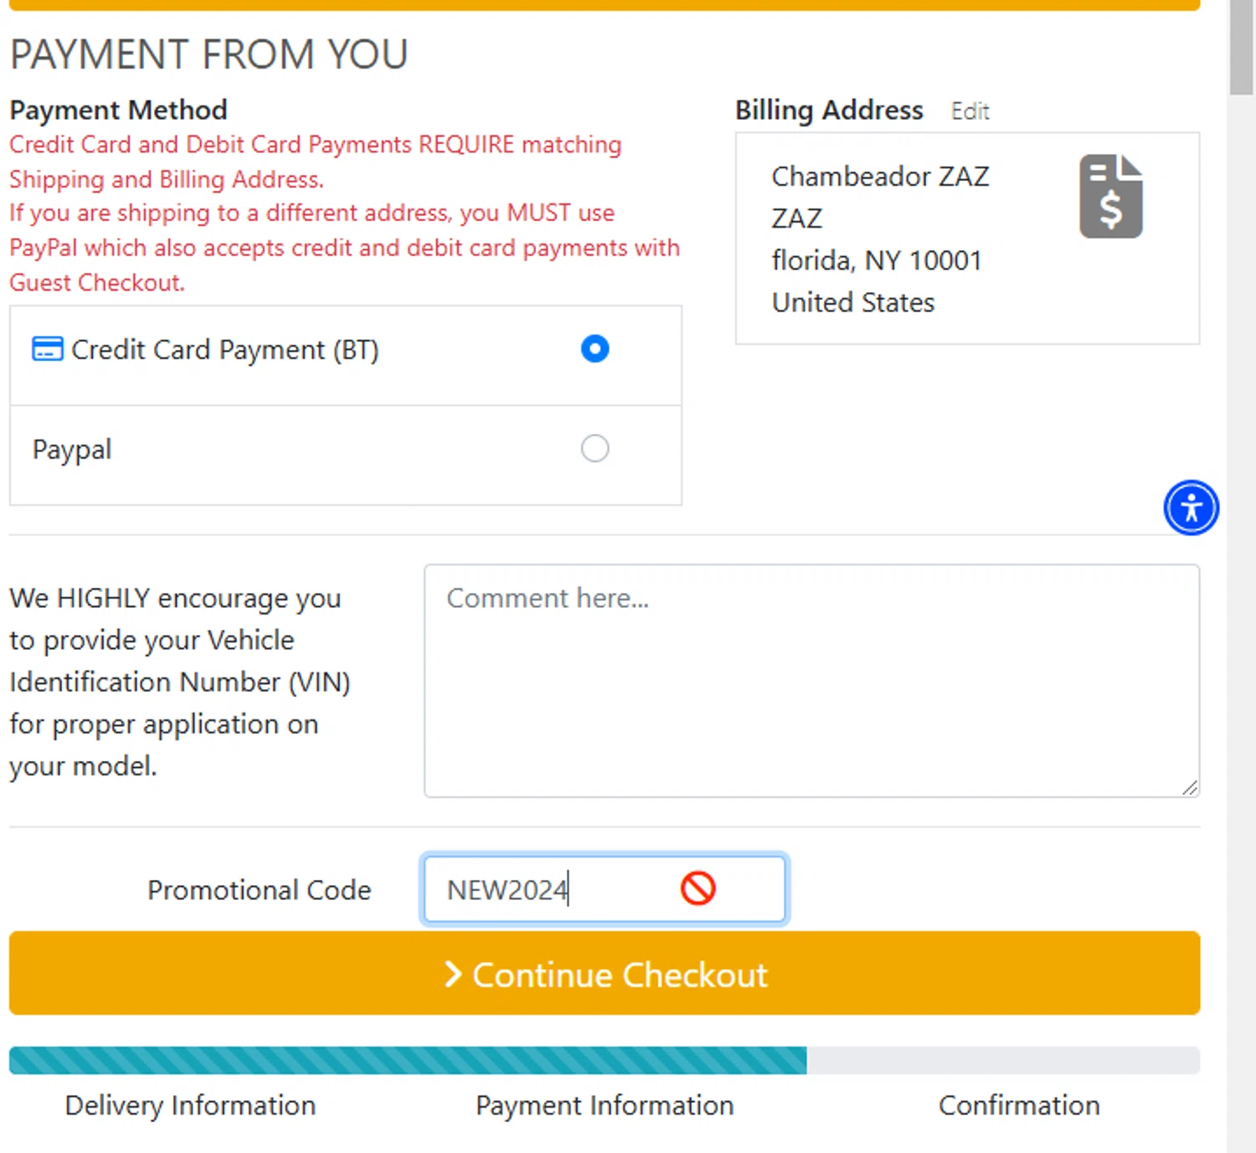Viewport: 1256px width, 1153px height.
Task: Click the 'Payment Method' heading
Action: [x=118, y=110]
